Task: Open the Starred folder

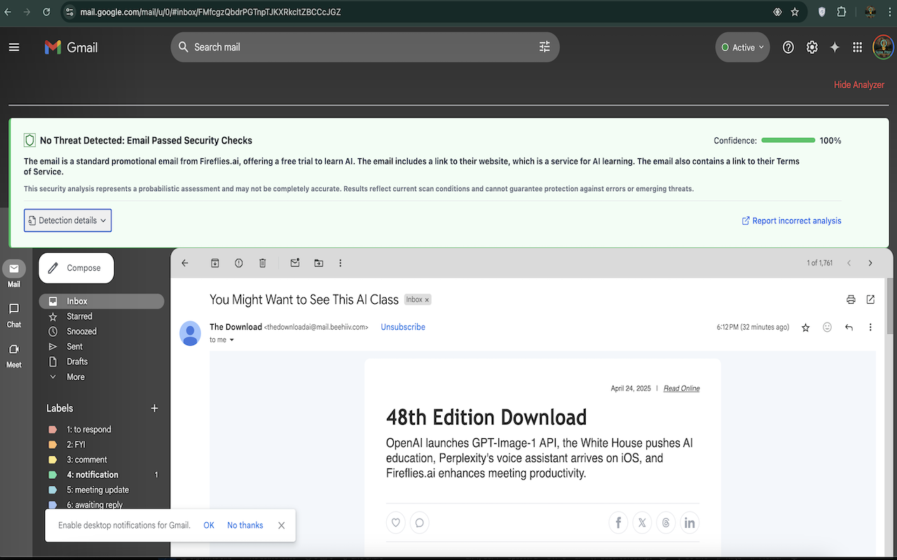Action: pos(102,316)
